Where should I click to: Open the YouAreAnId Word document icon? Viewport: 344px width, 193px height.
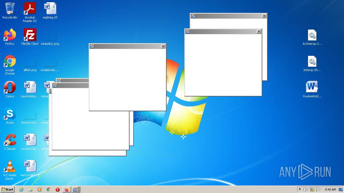[312, 90]
